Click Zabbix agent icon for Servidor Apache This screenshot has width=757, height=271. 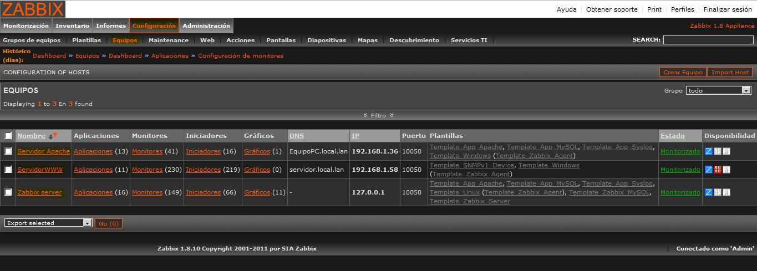(708, 151)
